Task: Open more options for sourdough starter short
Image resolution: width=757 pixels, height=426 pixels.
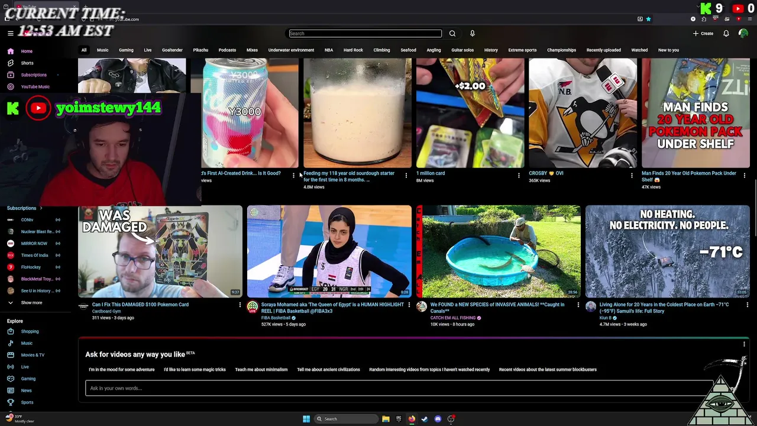Action: point(406,176)
